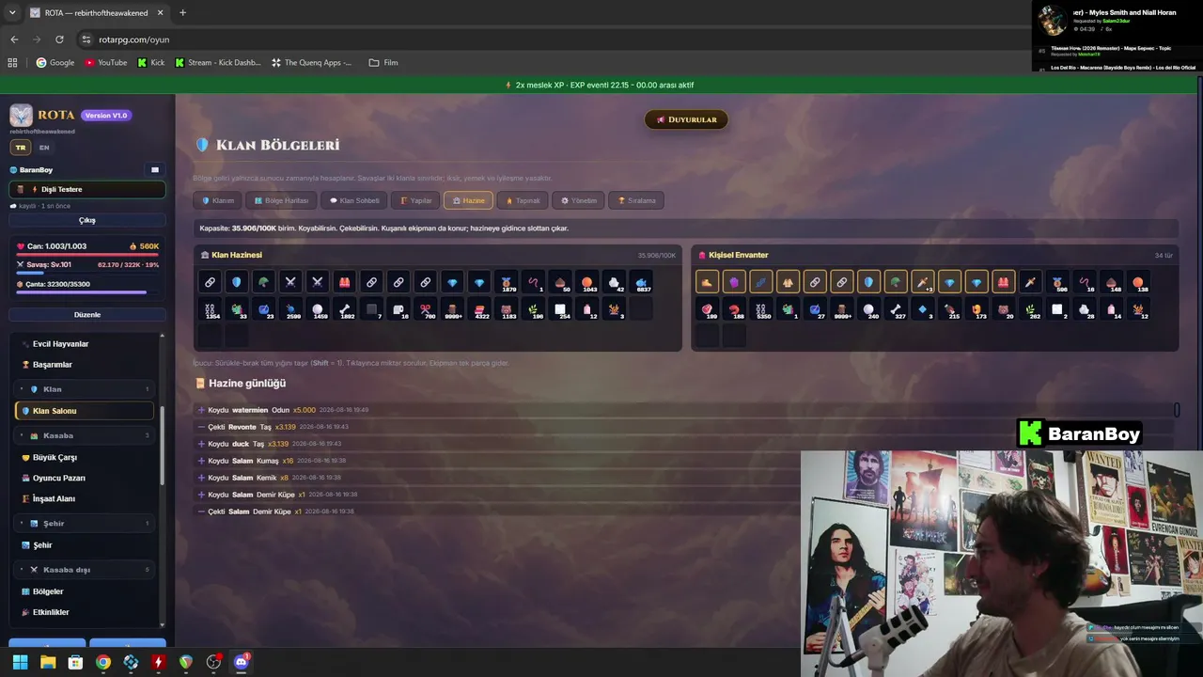Switch to the Yönetim tab
This screenshot has width=1203, height=677.
(x=578, y=200)
